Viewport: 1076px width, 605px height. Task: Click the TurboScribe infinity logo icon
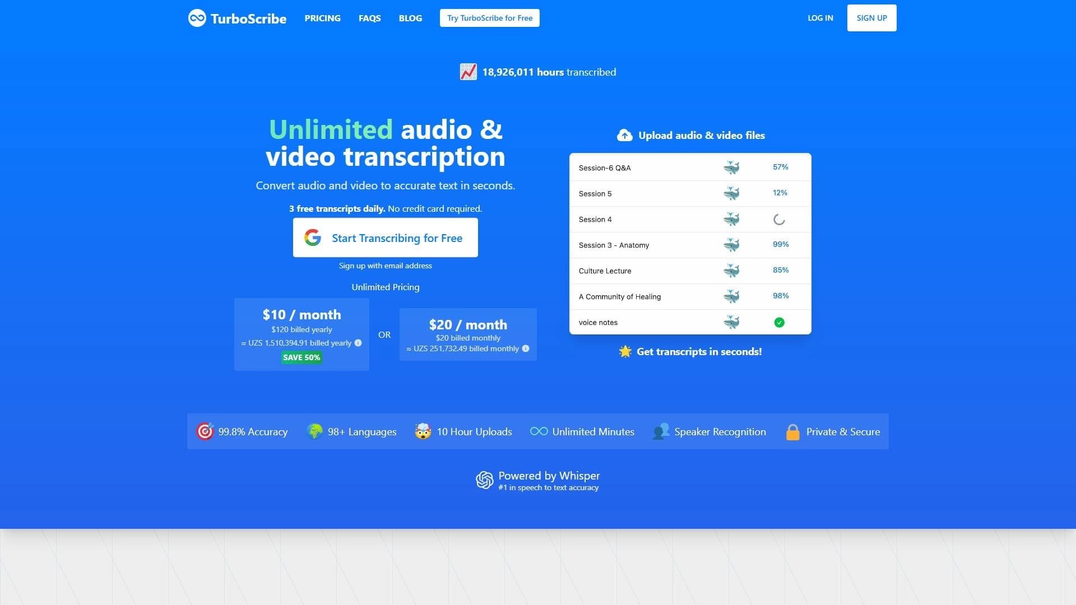click(197, 18)
